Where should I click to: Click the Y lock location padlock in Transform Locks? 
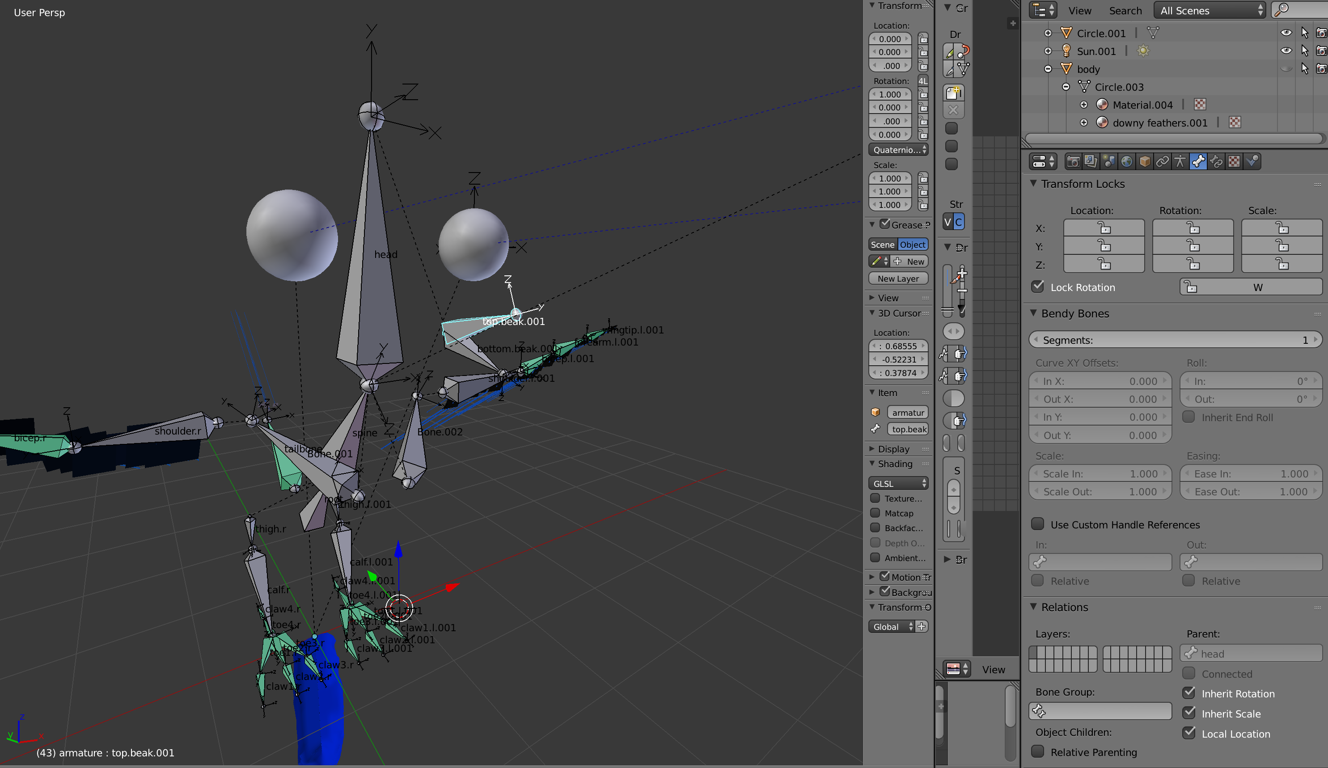[x=1104, y=246]
